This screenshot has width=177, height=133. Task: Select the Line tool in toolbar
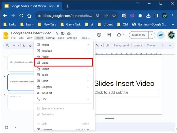point(97,45)
